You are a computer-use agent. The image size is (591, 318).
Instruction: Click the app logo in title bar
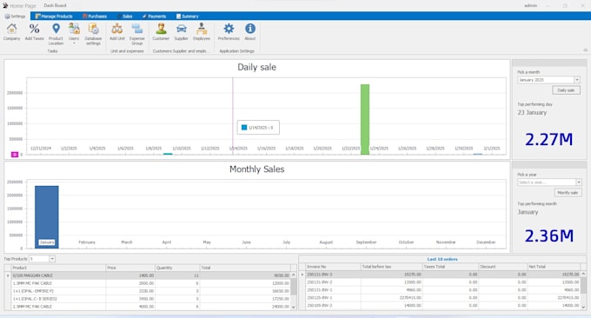(x=5, y=6)
